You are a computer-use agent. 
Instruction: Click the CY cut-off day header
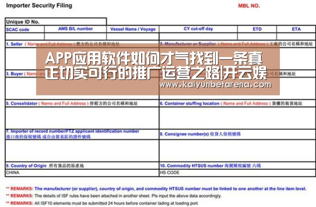[198, 29]
